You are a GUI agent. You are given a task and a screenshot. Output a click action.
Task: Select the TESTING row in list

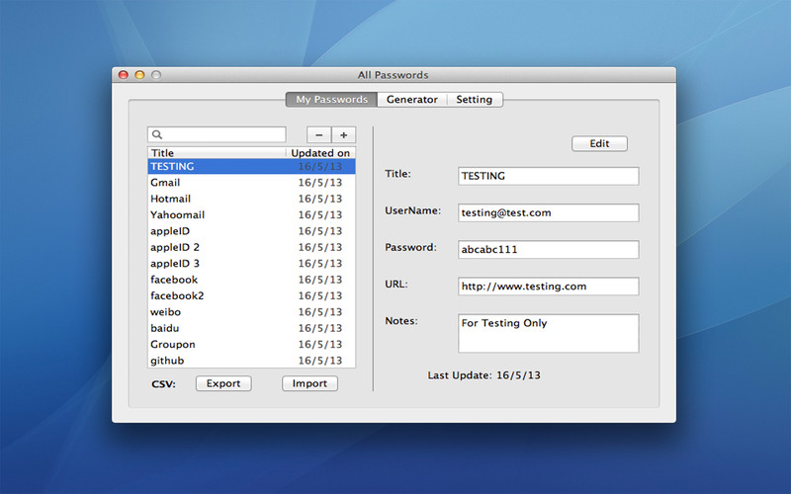(252, 166)
